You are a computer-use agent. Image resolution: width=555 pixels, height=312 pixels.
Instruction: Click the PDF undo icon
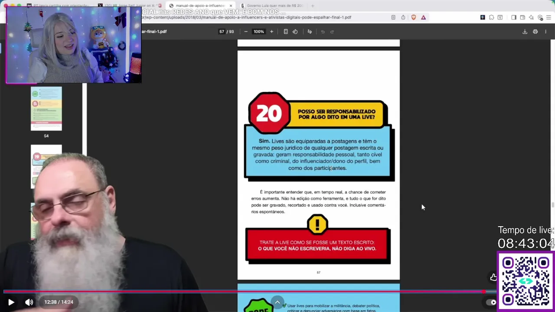point(323,32)
